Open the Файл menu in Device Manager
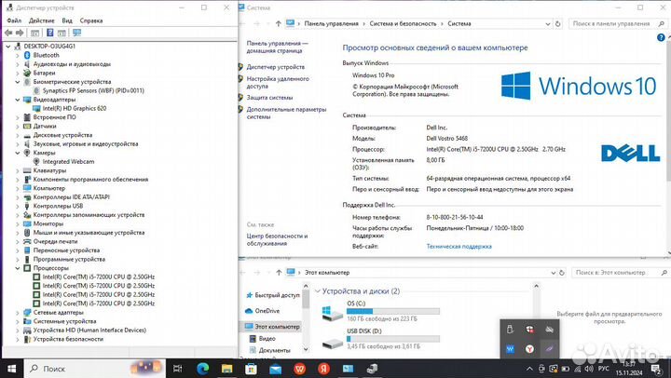Image resolution: width=671 pixels, height=378 pixels. point(14,20)
